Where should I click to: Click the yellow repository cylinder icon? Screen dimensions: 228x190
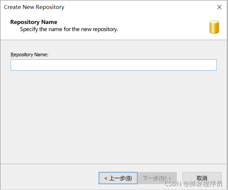pyautogui.click(x=214, y=27)
